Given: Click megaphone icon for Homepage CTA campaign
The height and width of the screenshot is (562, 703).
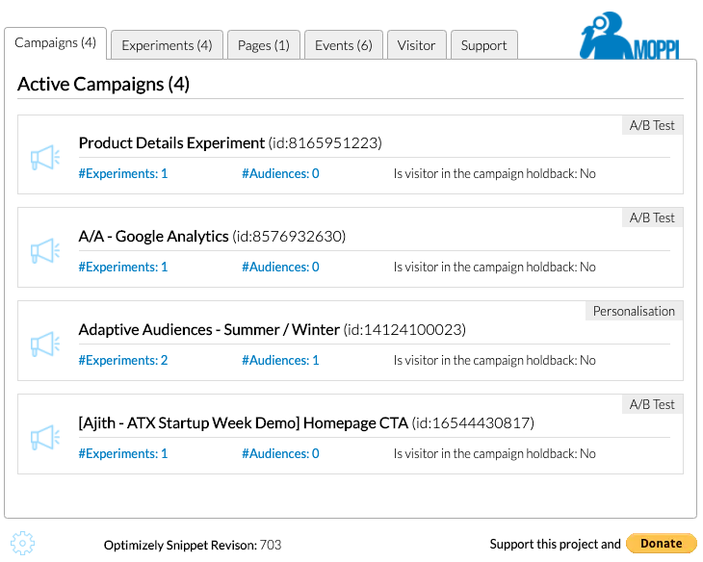Looking at the screenshot, I should (45, 437).
